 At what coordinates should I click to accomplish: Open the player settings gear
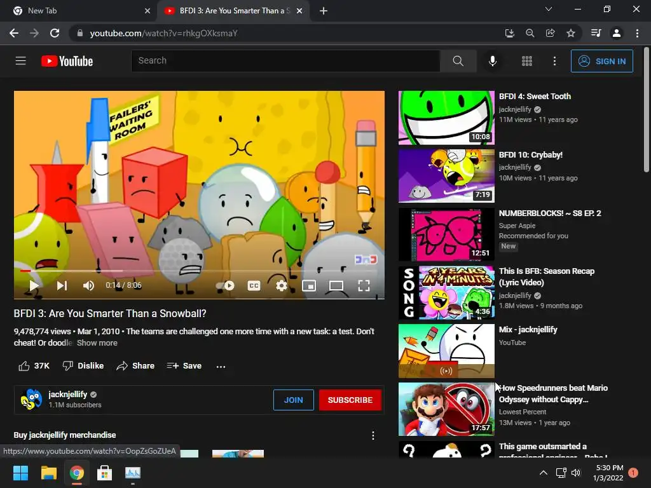point(282,285)
